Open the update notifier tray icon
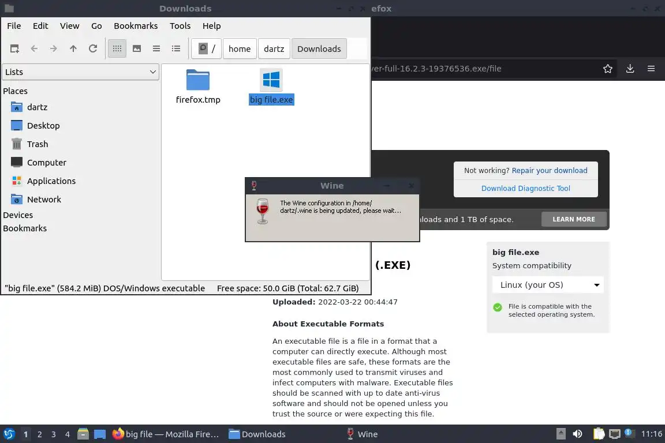The image size is (665, 443). [630, 433]
